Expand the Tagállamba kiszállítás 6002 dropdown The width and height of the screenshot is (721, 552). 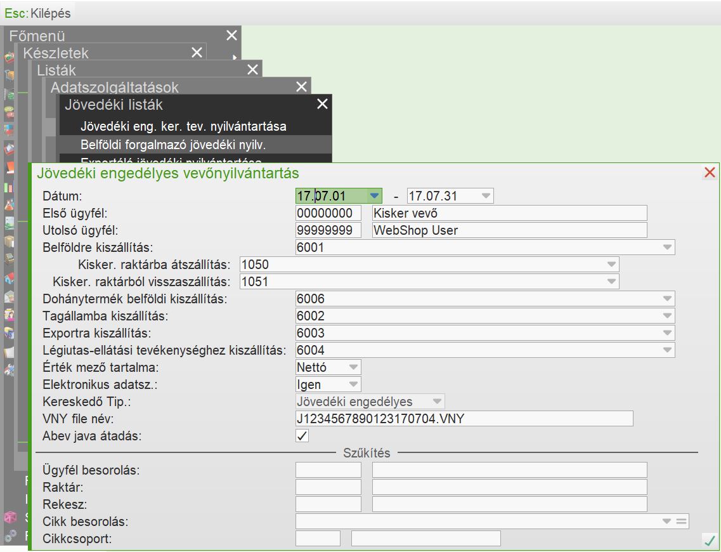tap(667, 316)
